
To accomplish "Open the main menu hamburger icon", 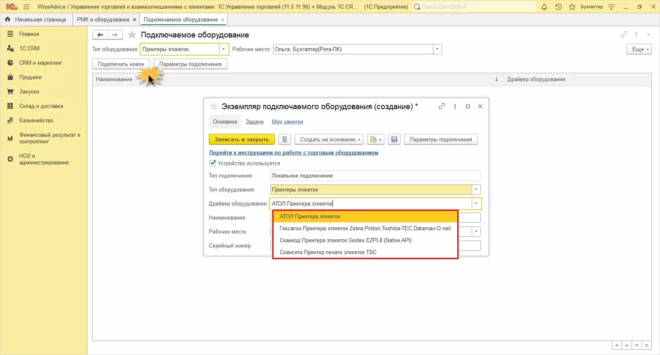I will [26, 7].
